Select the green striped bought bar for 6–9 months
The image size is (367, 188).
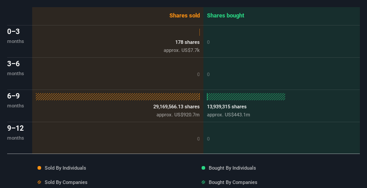(246, 97)
